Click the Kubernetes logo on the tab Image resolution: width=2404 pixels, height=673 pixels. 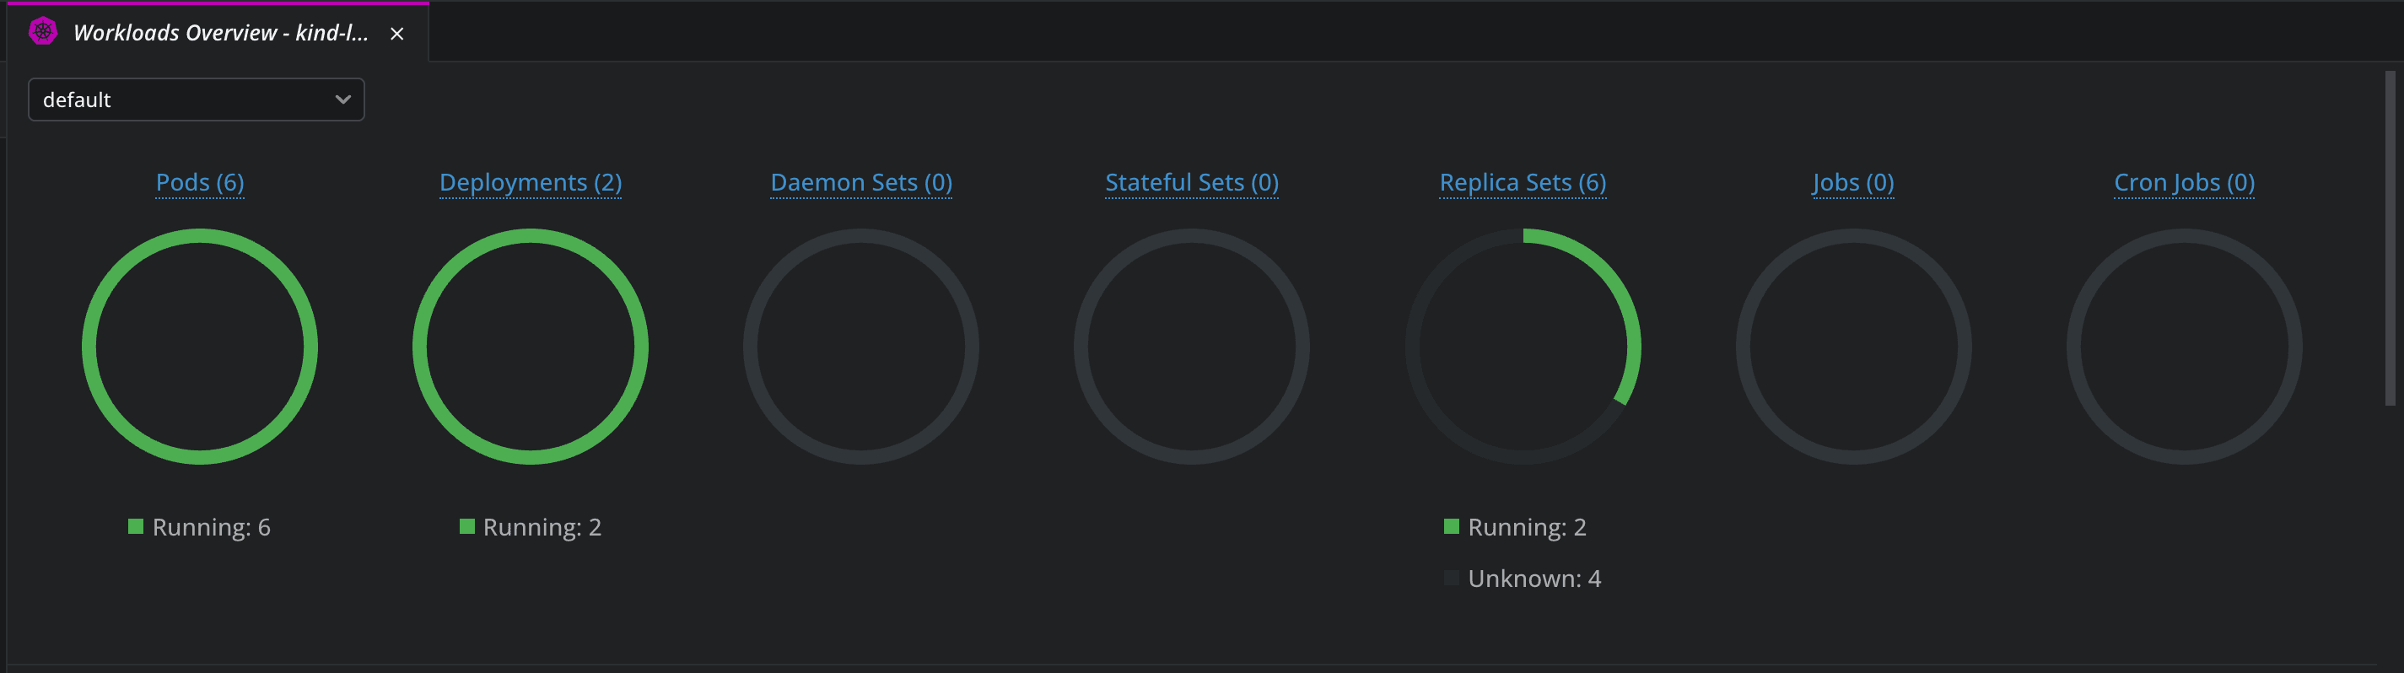pos(41,33)
